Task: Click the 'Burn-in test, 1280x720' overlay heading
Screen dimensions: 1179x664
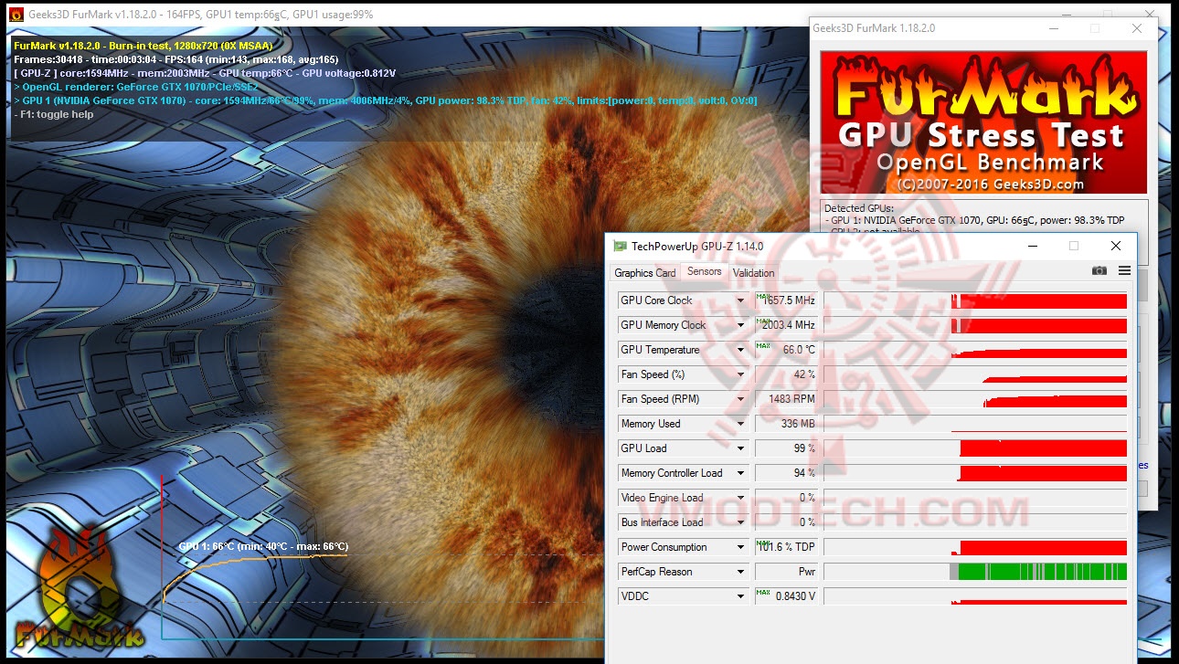Action: [x=143, y=46]
